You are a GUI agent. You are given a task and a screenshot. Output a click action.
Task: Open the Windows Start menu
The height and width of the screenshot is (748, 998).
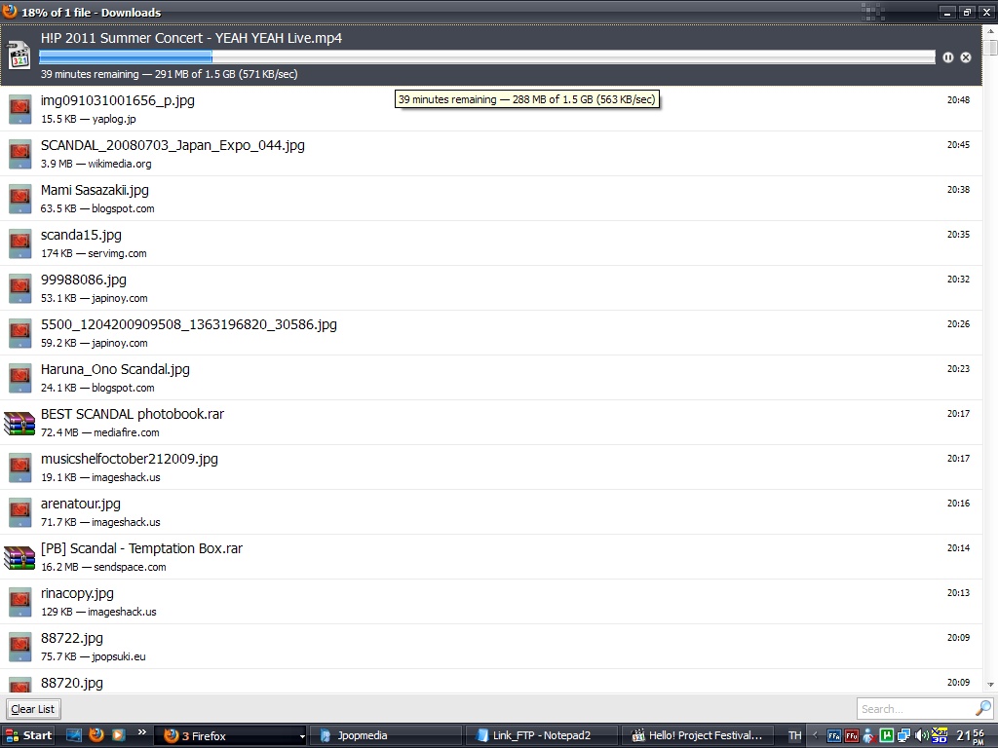click(28, 735)
